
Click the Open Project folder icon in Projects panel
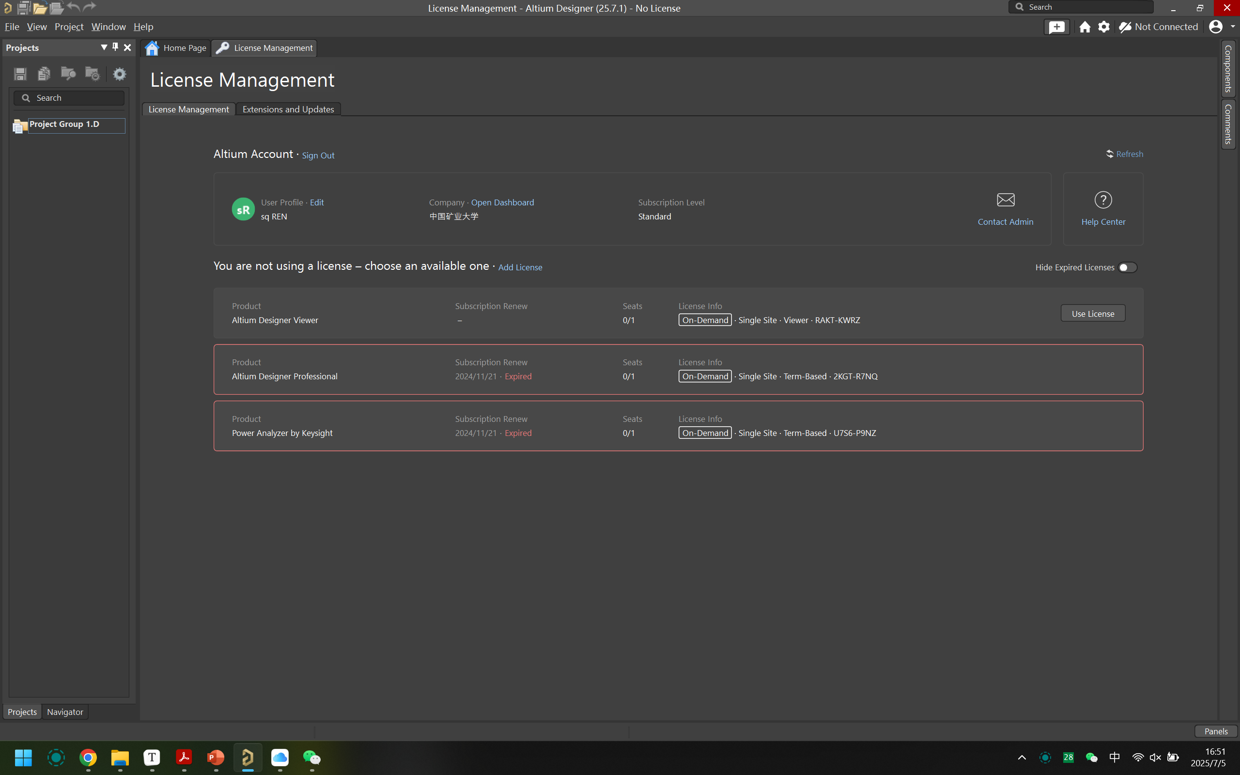point(68,74)
